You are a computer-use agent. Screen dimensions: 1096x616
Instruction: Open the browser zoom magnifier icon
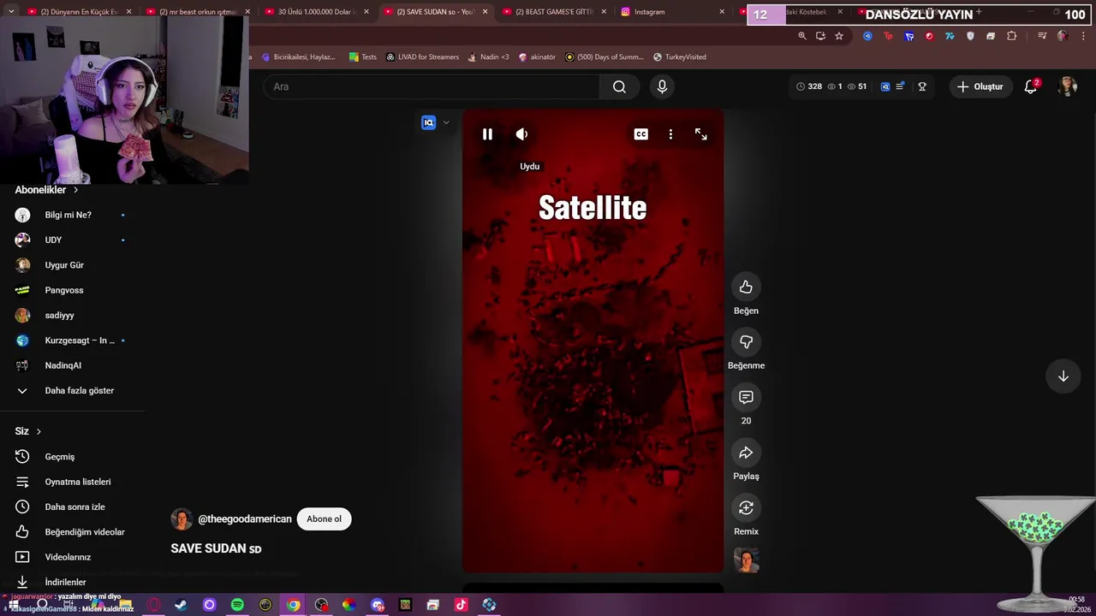(x=802, y=36)
